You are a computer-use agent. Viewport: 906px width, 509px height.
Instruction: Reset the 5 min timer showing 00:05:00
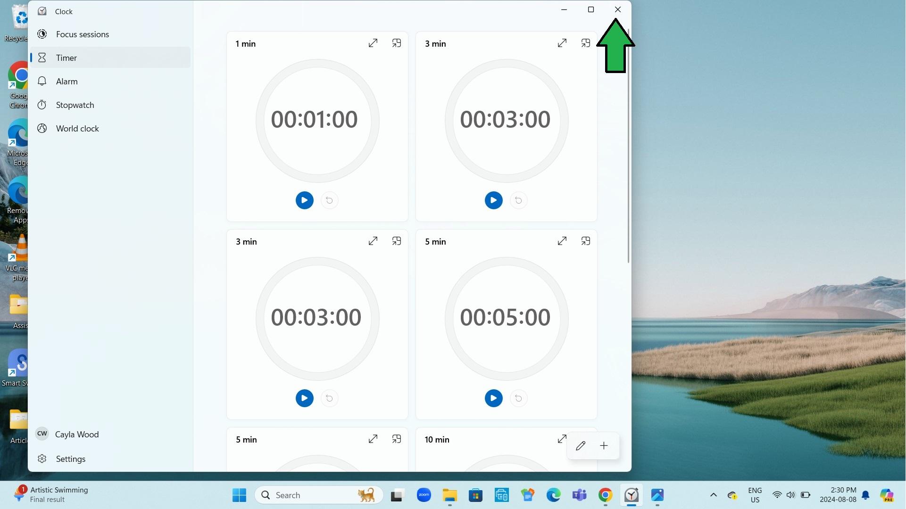[518, 398]
